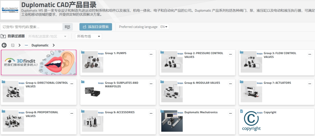Click the small Duplomatic logo in breadcrumb
315x136 pixels.
point(26,45)
